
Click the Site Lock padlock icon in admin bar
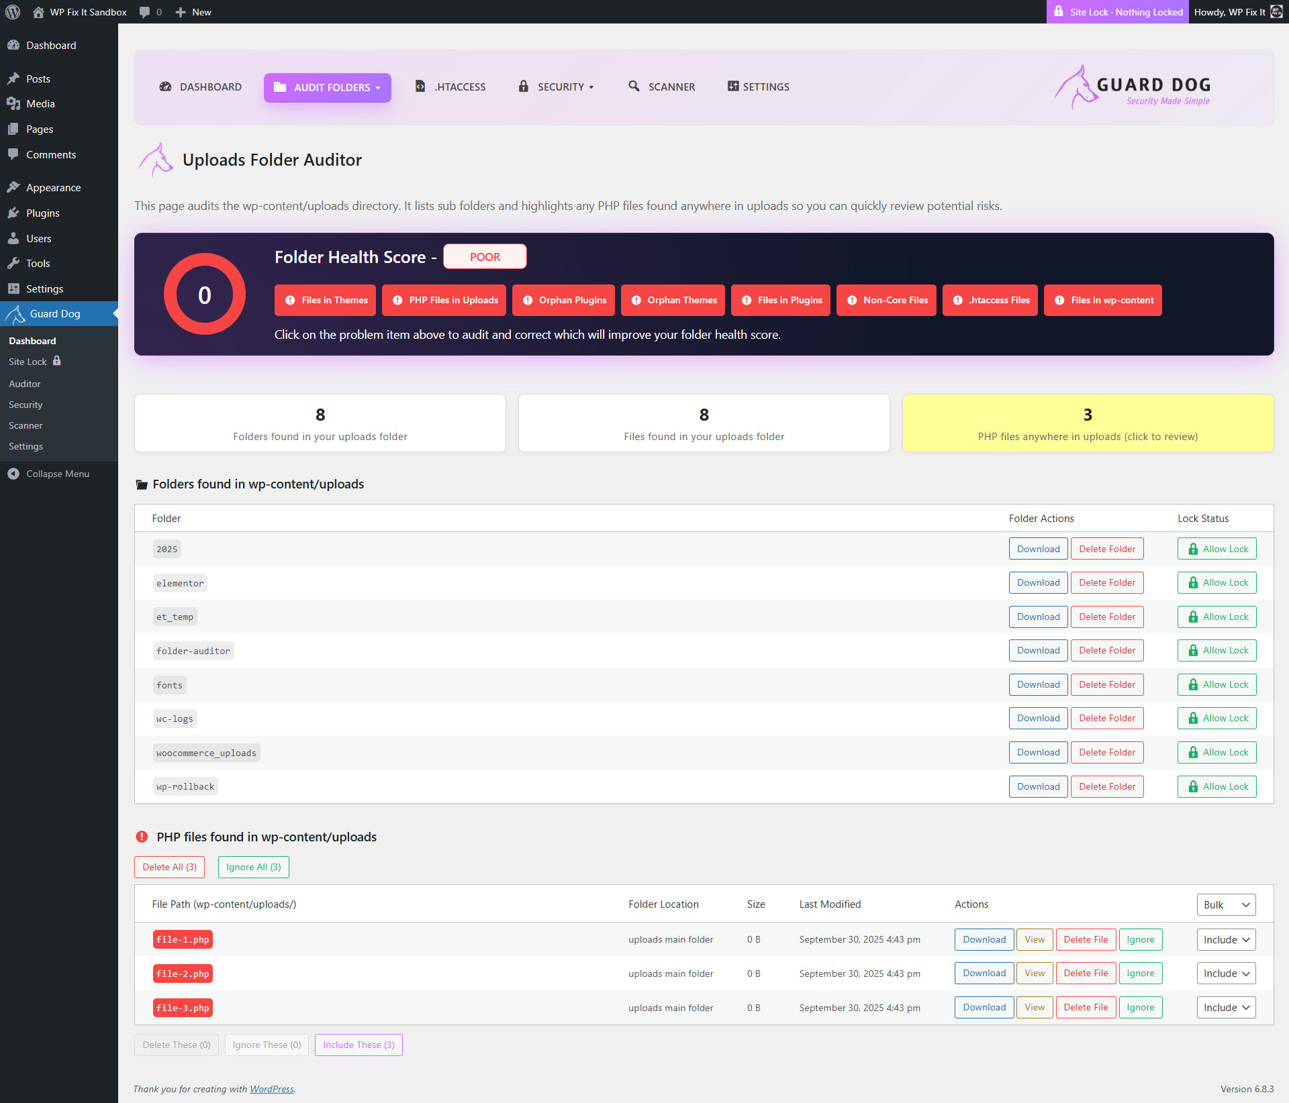pyautogui.click(x=1059, y=12)
